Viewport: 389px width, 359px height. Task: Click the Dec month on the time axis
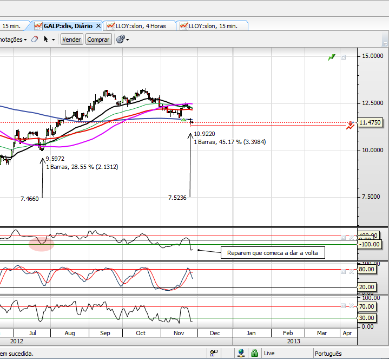(x=215, y=333)
